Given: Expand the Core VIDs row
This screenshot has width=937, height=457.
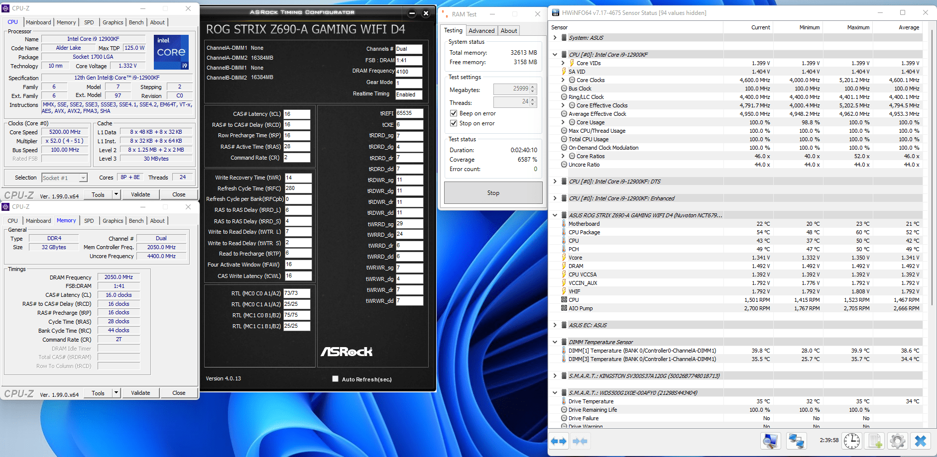Looking at the screenshot, I should (x=563, y=63).
